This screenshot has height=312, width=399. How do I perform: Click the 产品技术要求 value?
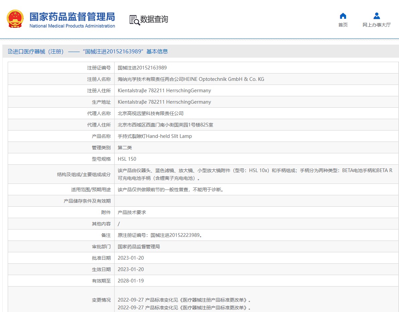pyautogui.click(x=132, y=212)
